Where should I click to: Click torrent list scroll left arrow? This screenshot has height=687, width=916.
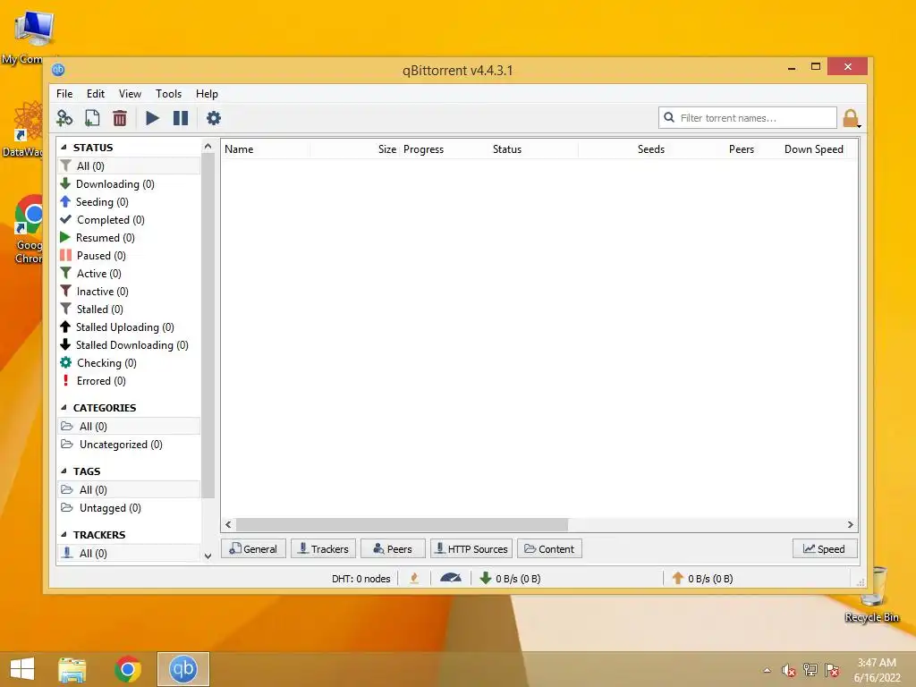coord(228,524)
